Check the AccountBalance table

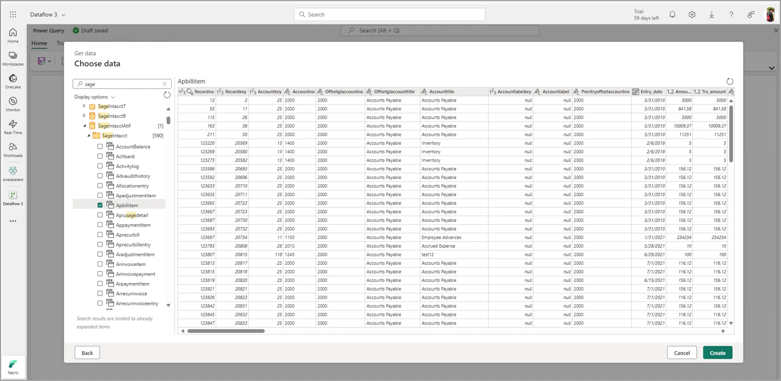pos(100,146)
